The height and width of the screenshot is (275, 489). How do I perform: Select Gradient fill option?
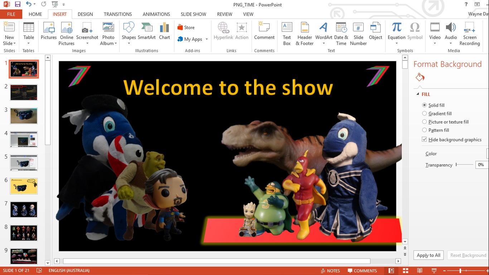click(x=437, y=114)
